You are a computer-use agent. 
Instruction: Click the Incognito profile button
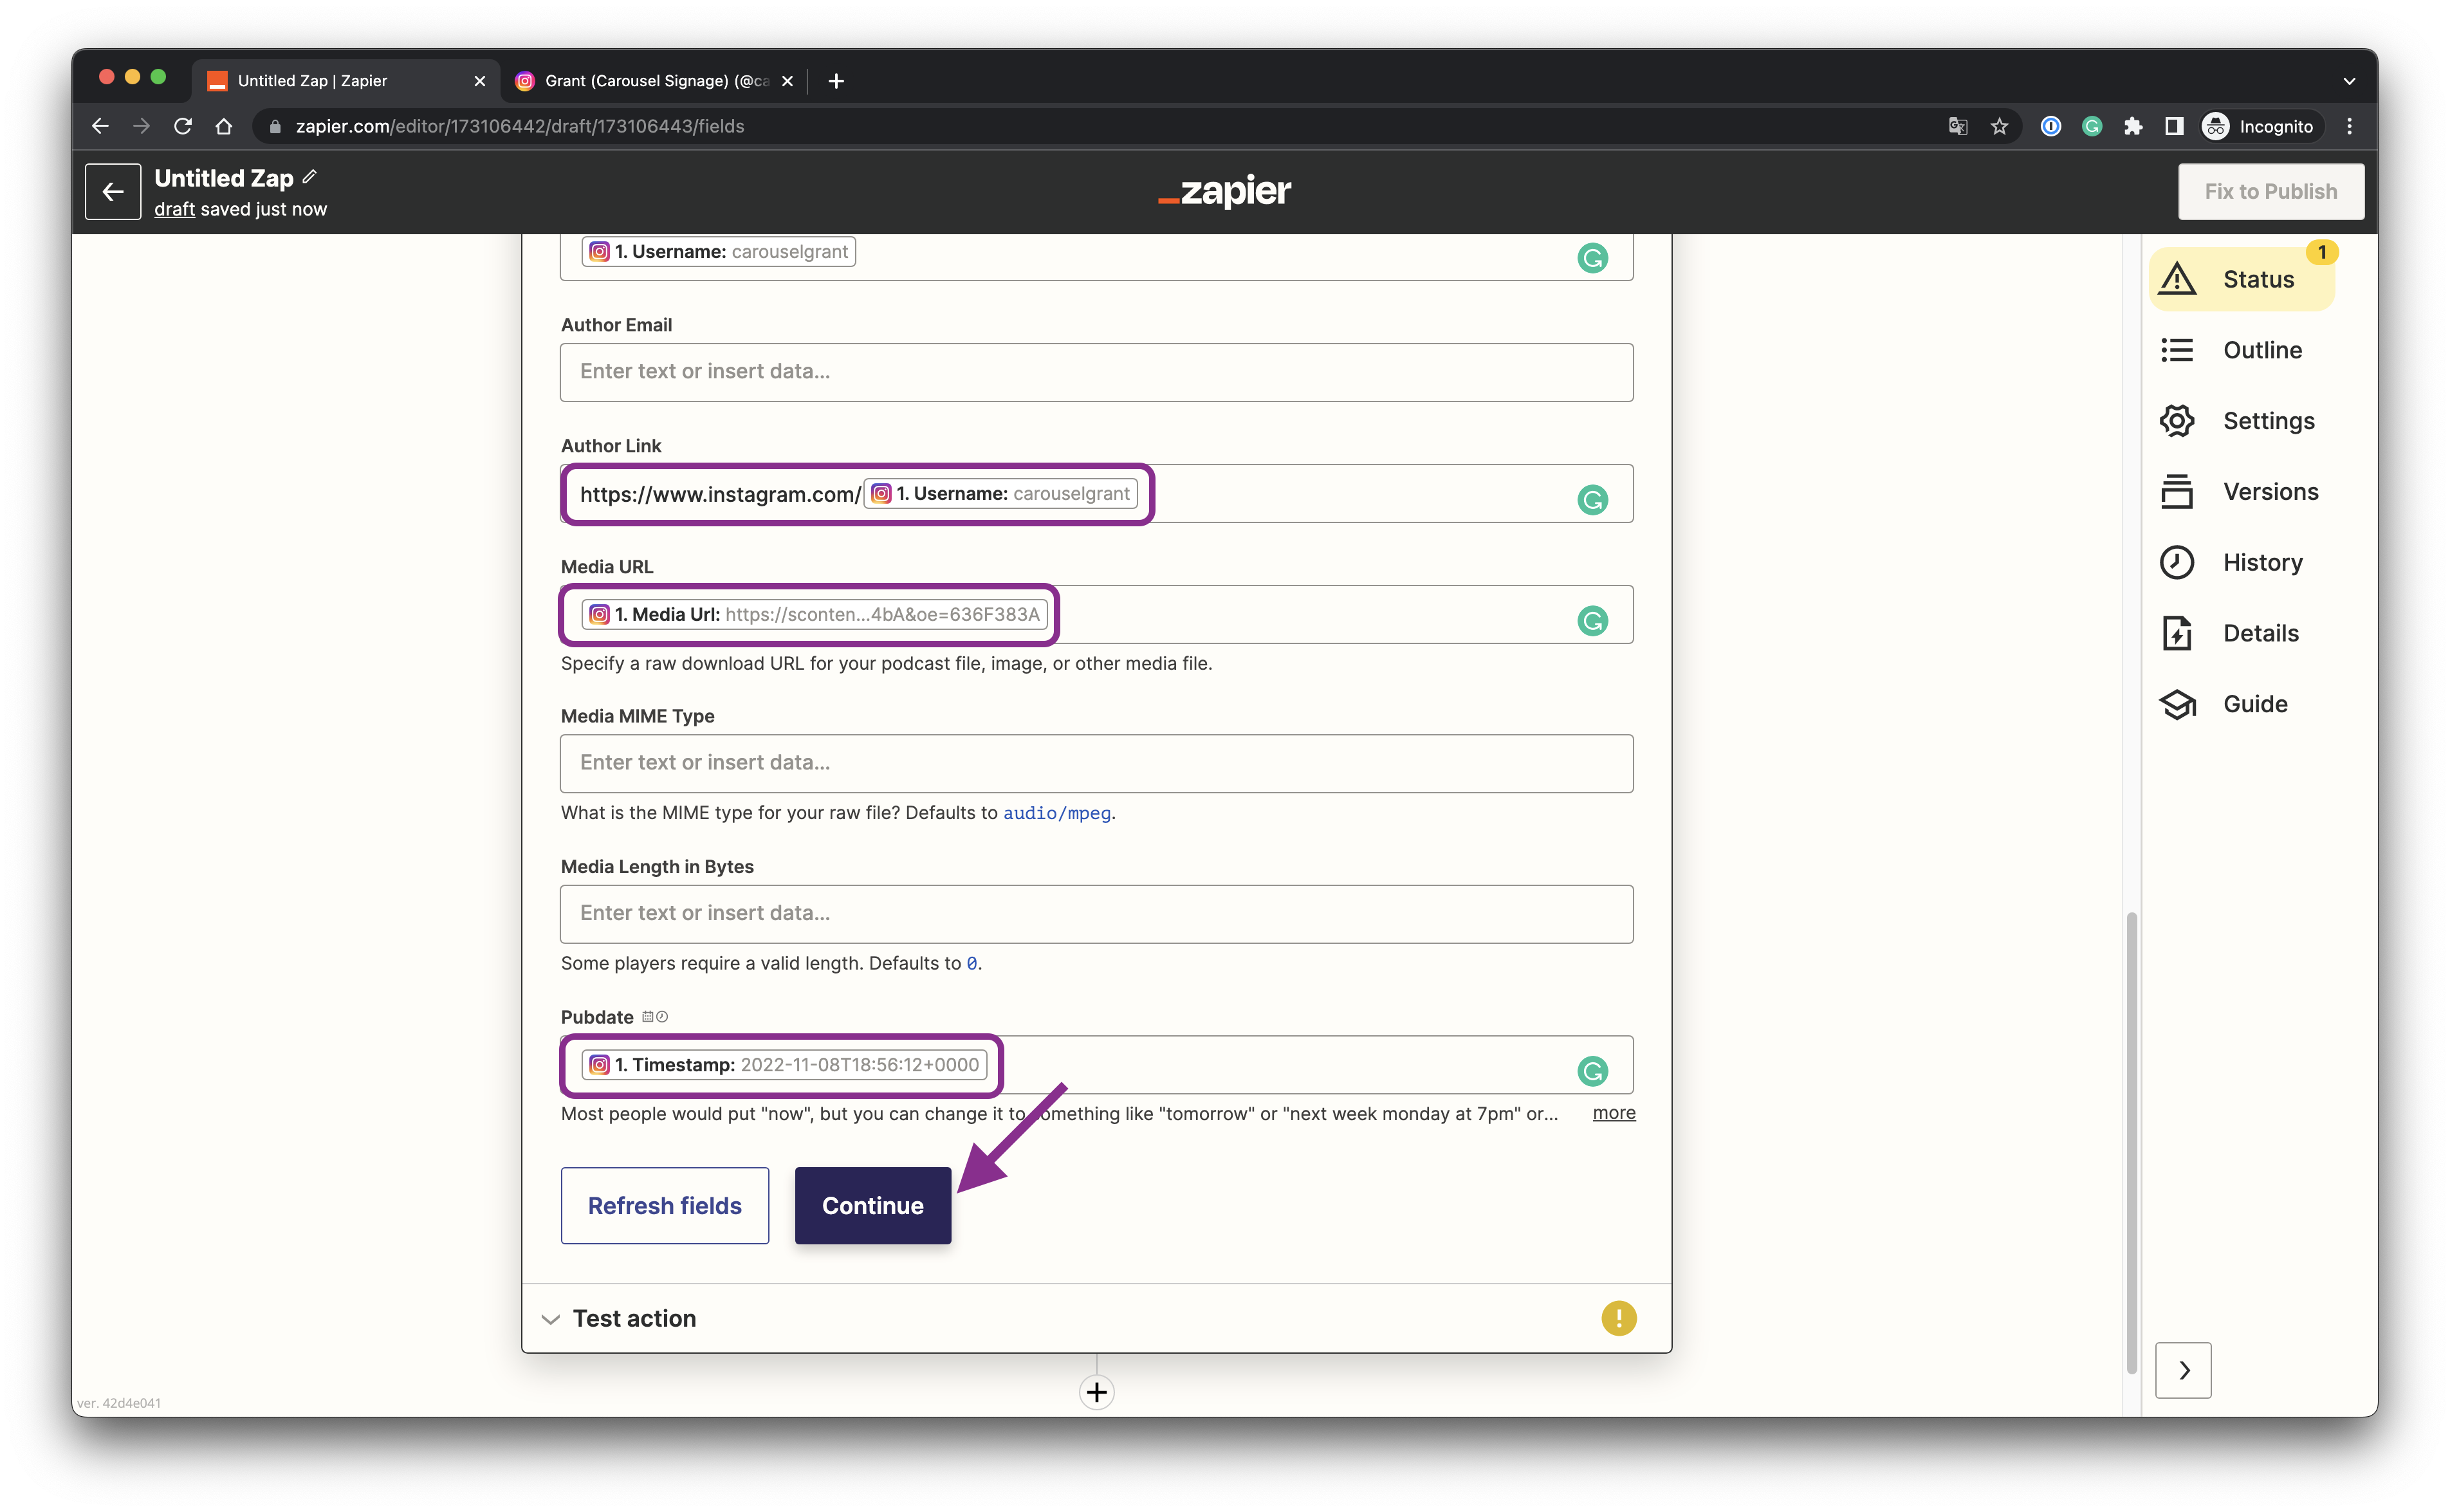[x=2259, y=126]
